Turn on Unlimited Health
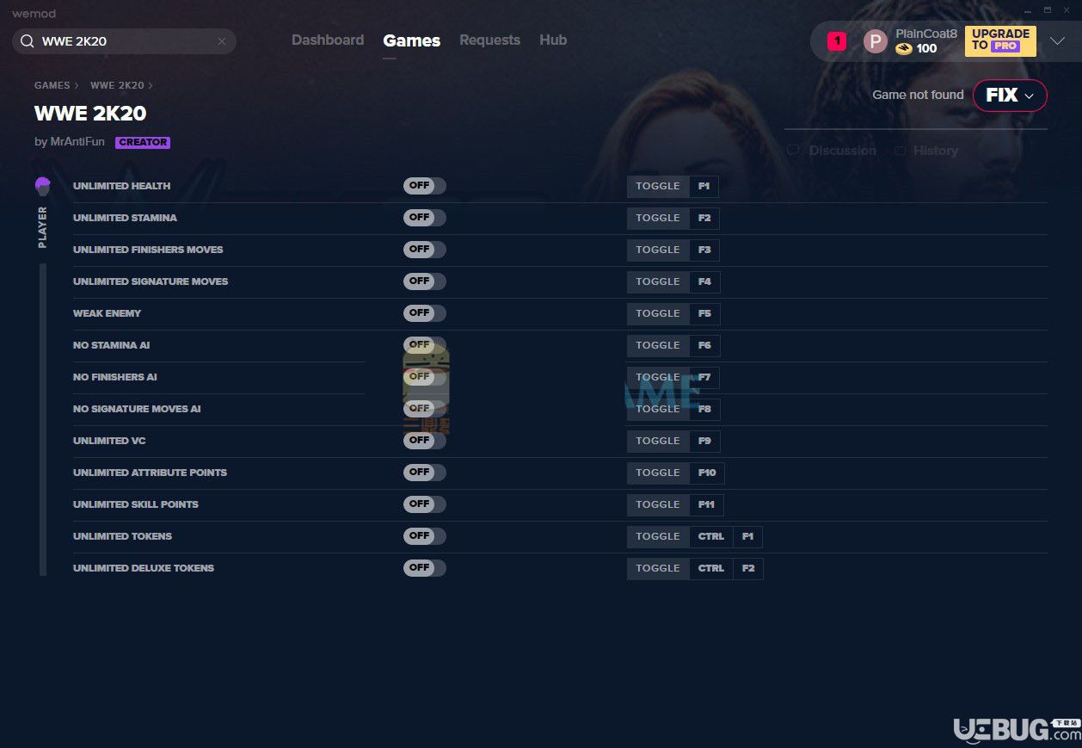 point(425,186)
